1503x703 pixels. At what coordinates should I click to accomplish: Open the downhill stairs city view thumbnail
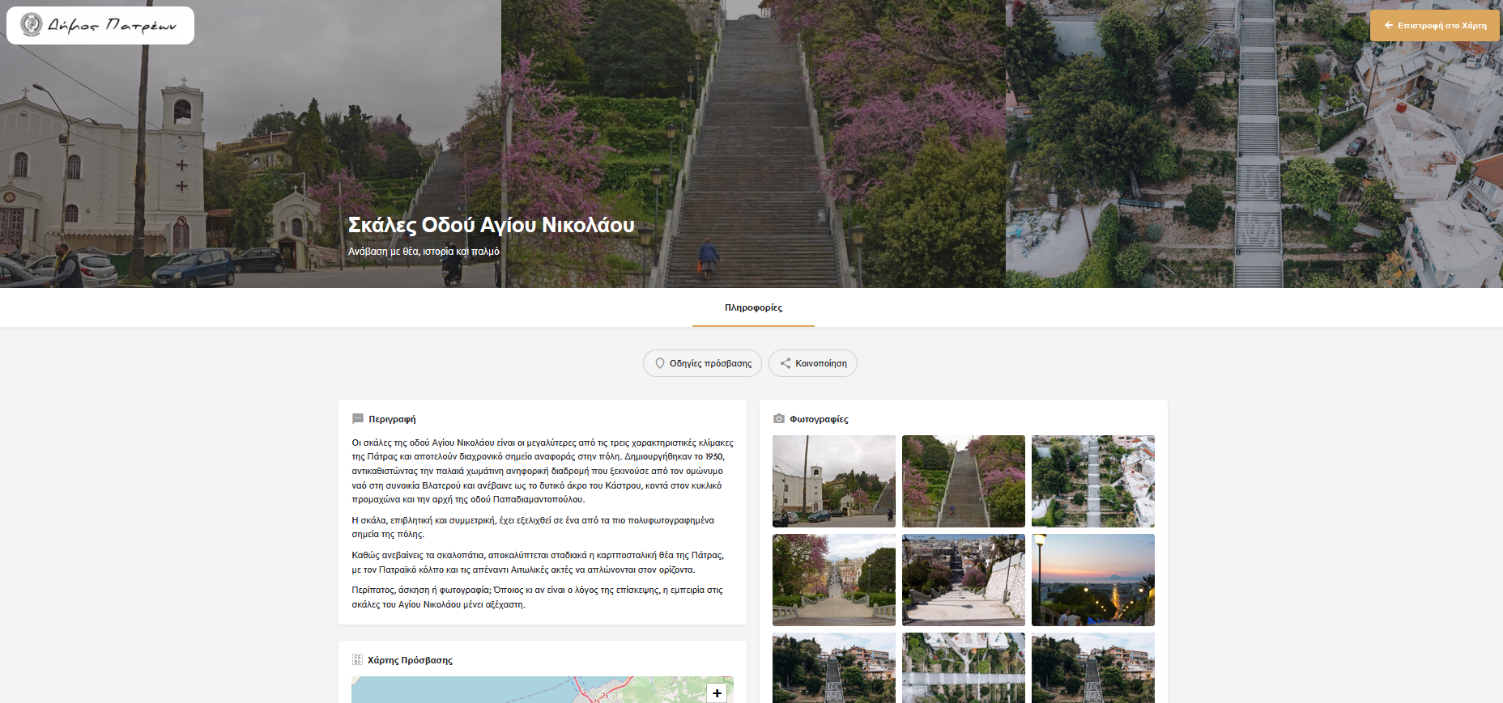(x=834, y=580)
